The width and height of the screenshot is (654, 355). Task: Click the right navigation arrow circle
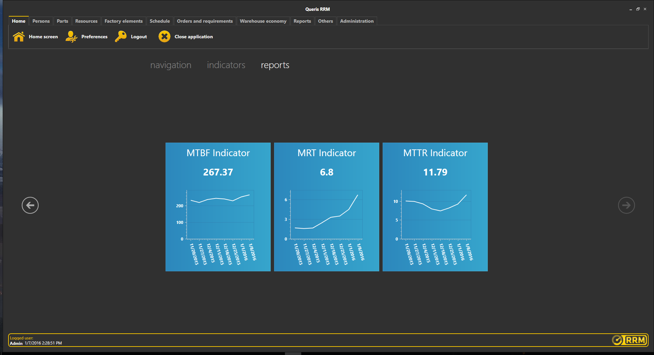coord(626,205)
